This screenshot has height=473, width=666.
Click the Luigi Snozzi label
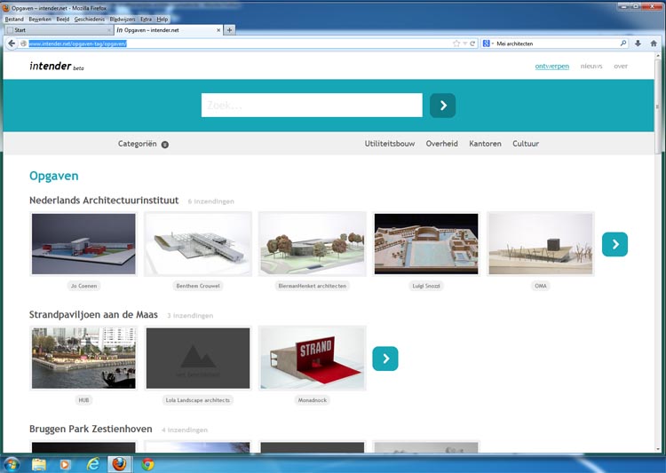point(426,286)
